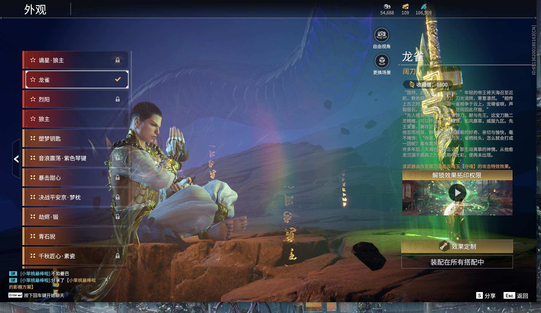Click the equipped checkmark on 龙雀 row
This screenshot has height=313, width=541.
point(118,79)
